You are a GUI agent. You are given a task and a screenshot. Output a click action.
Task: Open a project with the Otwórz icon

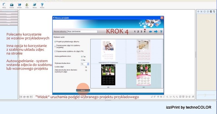12,5
